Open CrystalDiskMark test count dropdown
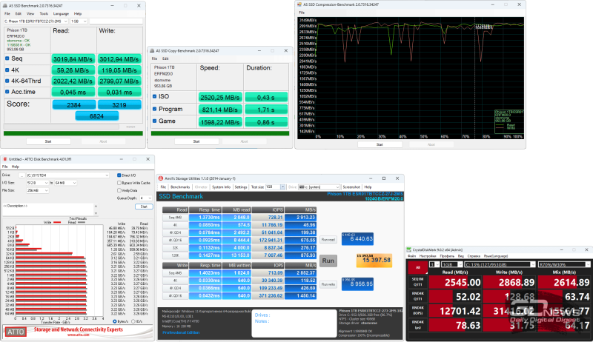This screenshot has height=342, width=593. click(434, 264)
